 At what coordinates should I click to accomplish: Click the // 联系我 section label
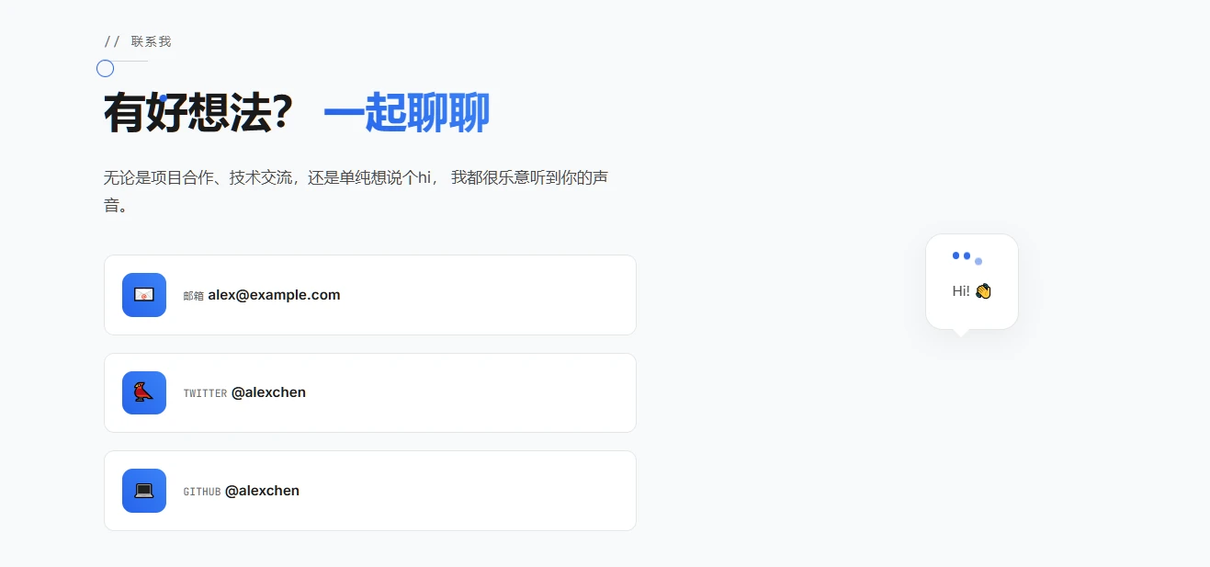138,41
